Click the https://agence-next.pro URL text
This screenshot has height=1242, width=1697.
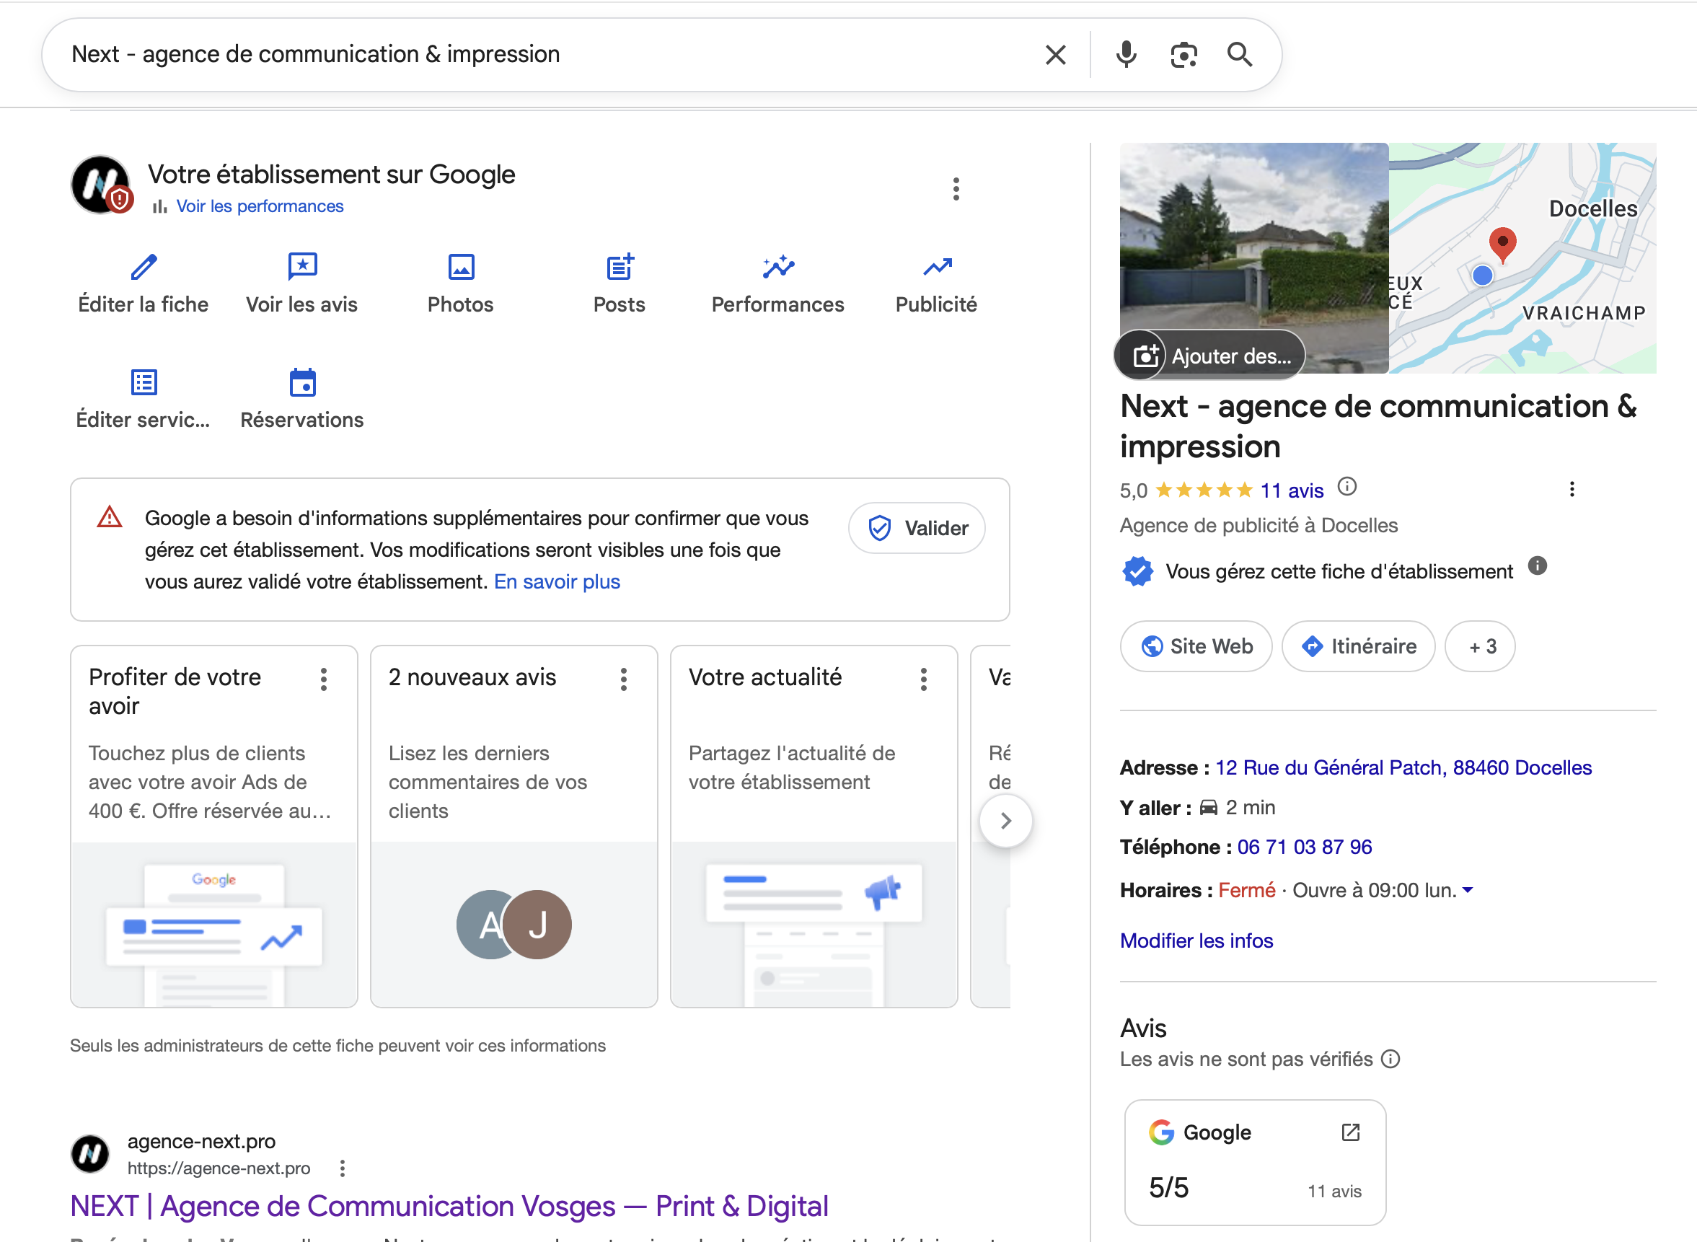(219, 1168)
